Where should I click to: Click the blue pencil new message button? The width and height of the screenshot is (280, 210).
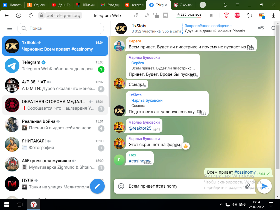point(97,186)
